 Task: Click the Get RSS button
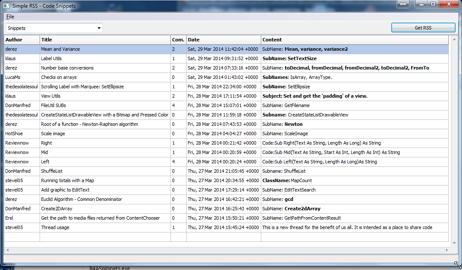point(423,28)
